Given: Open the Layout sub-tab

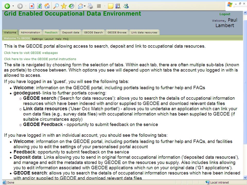Looking at the screenshot, I should pos(49,39).
